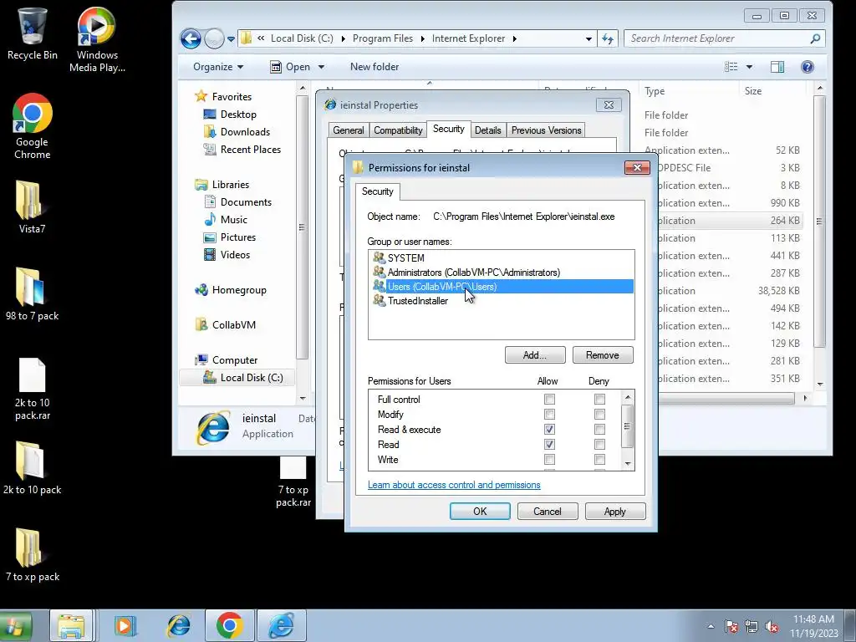Click OK in Permissions dialog
This screenshot has height=642, width=856.
pyautogui.click(x=480, y=511)
